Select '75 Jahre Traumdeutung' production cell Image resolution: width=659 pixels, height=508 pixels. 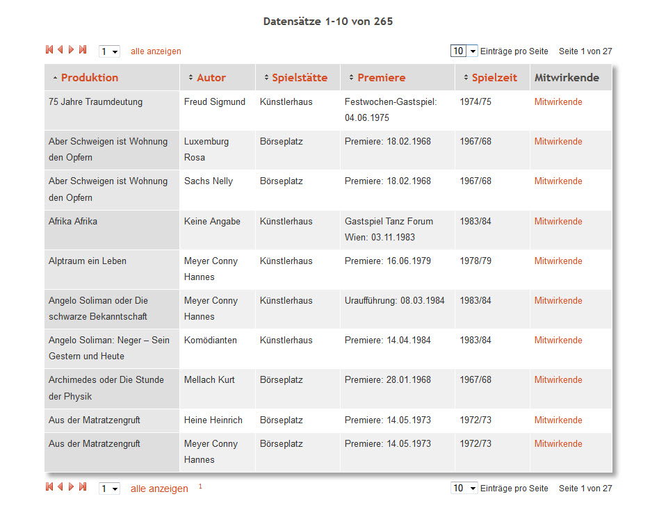tap(112, 110)
